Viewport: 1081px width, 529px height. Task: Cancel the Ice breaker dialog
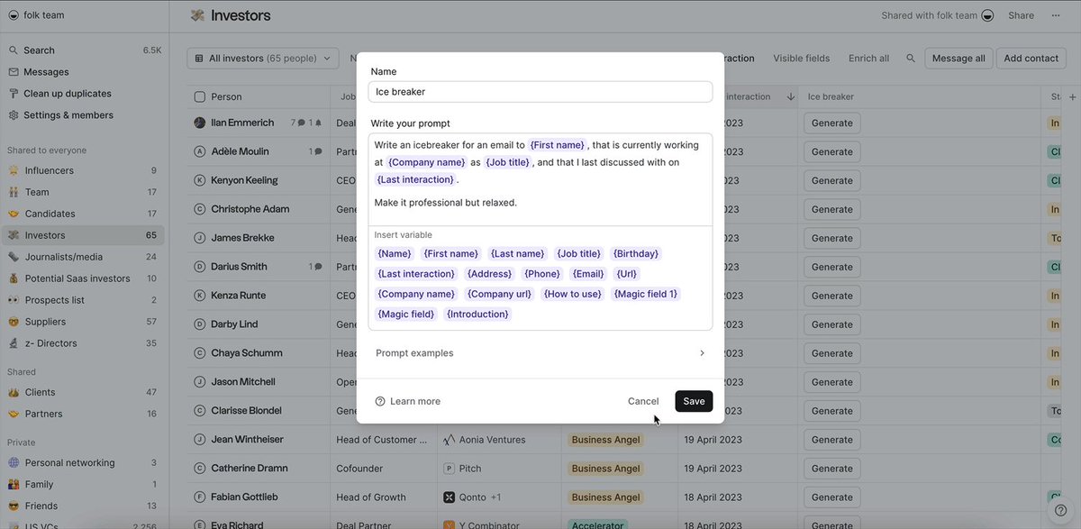pyautogui.click(x=643, y=401)
